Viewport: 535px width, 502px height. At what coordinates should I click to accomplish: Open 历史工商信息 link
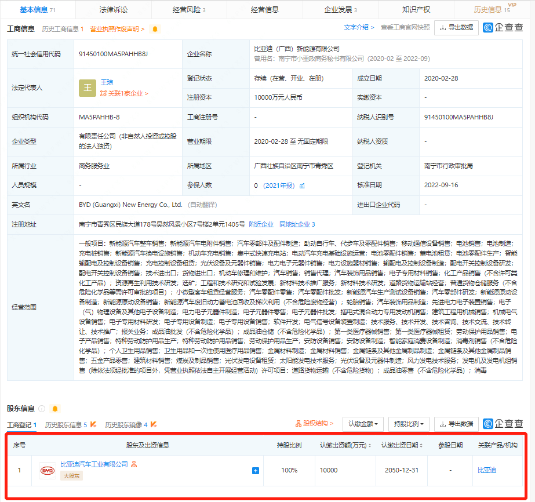pyautogui.click(x=63, y=29)
